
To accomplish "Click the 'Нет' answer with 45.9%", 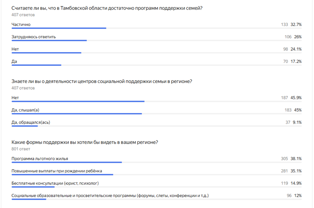I will tap(157, 99).
